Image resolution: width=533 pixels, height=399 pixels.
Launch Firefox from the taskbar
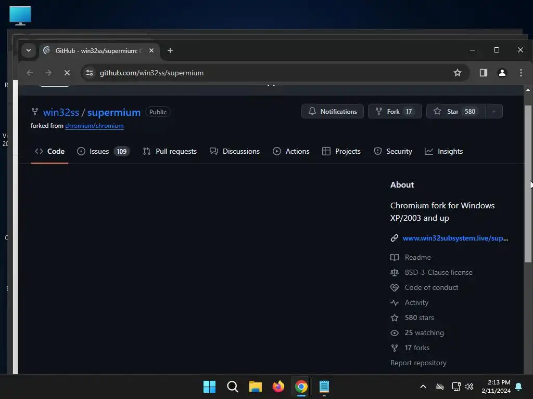278,387
